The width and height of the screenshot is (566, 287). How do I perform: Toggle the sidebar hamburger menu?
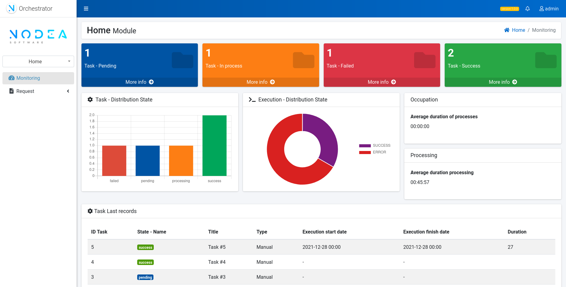click(86, 9)
